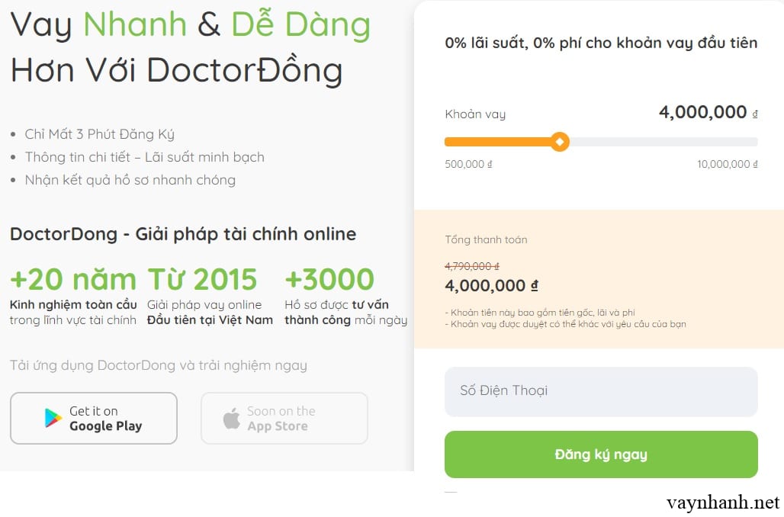Click the 'Chỉ Mất 3 Phút Đăng Ký' bullet

point(99,134)
